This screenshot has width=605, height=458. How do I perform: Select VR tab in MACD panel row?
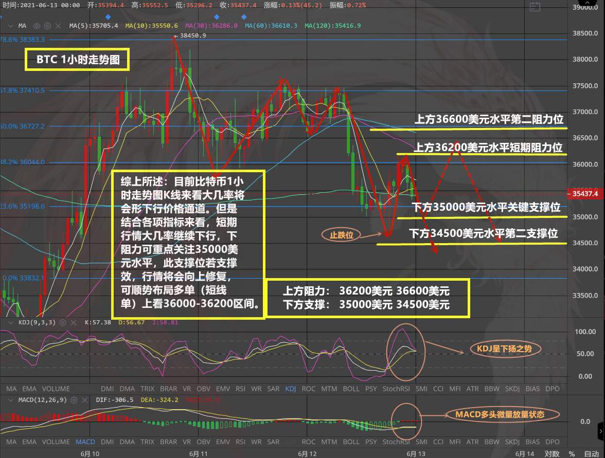point(187,442)
